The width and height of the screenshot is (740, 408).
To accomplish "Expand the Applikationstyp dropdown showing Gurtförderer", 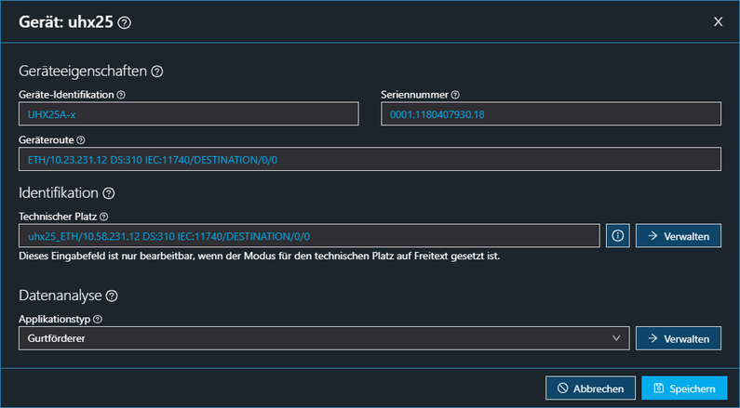I will [323, 338].
